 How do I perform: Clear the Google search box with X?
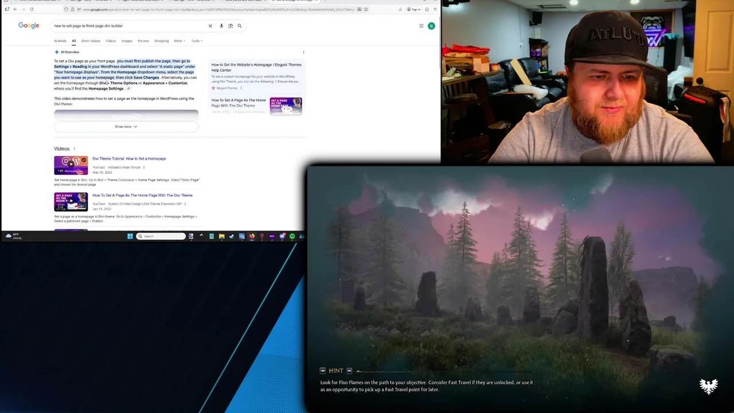[x=210, y=26]
